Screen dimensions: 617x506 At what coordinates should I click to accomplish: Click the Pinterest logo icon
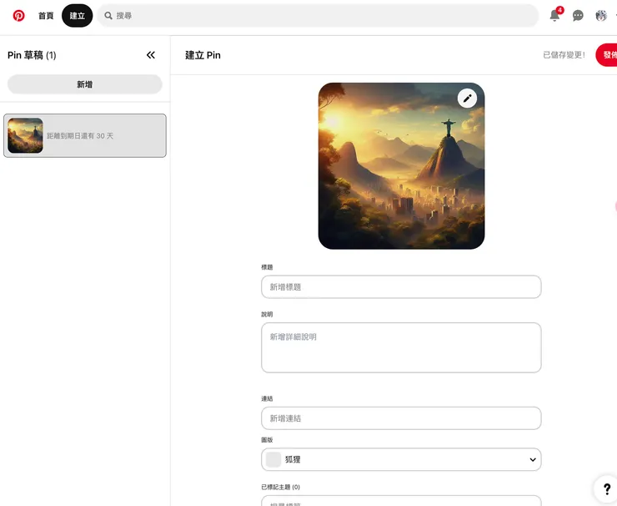click(x=18, y=16)
